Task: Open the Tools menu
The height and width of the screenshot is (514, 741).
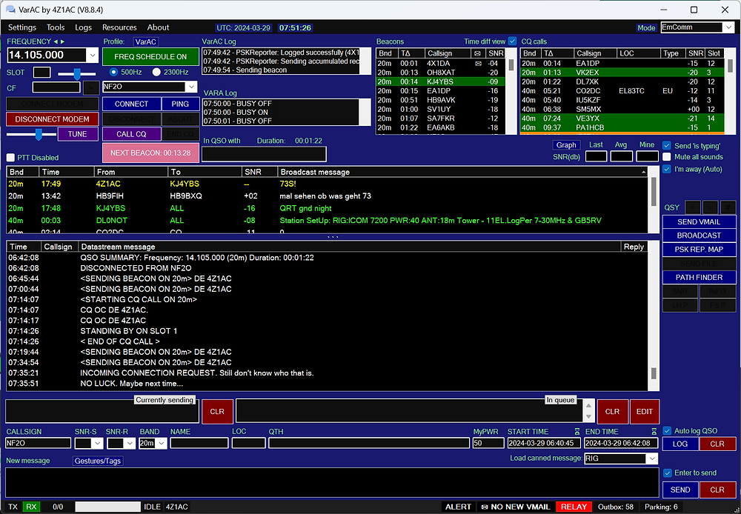Action: point(56,27)
